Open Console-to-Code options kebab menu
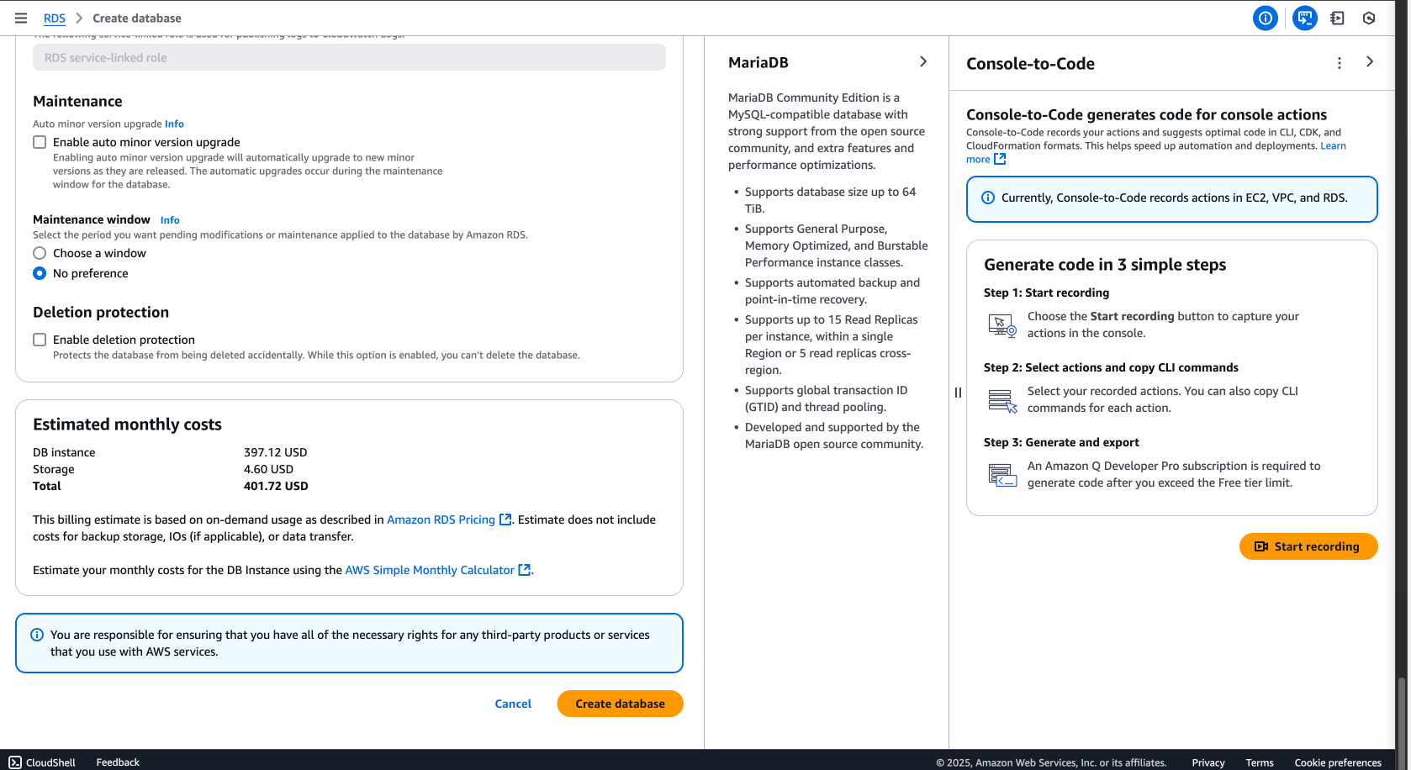Viewport: 1411px width, 770px height. [1340, 63]
